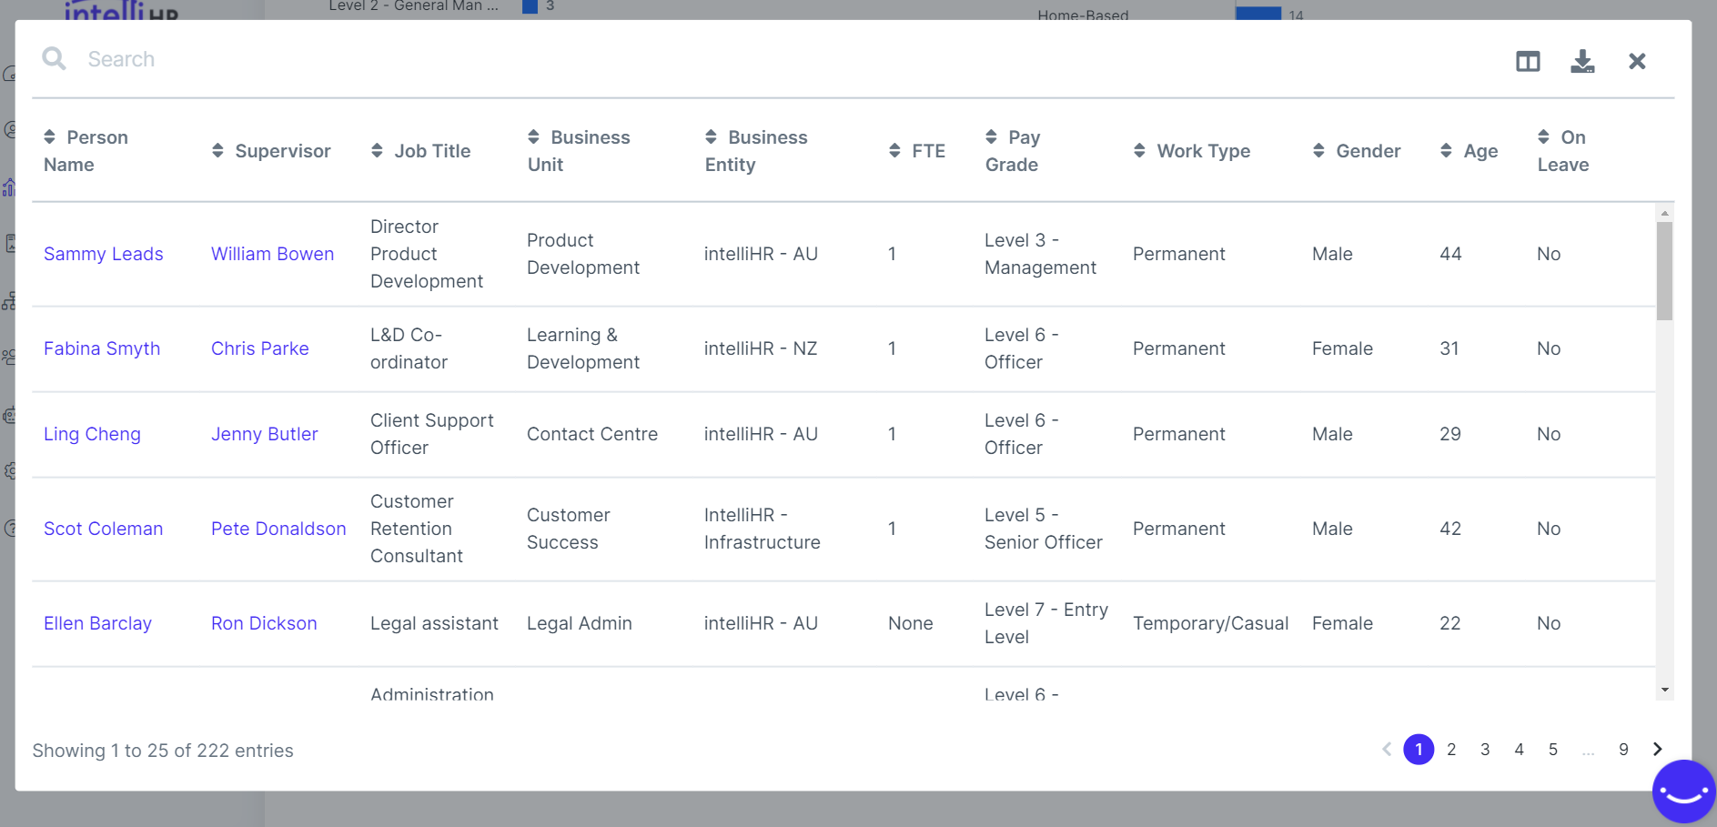Viewport: 1717px width, 827px height.
Task: Navigate to page 3 of results
Action: pos(1485,750)
